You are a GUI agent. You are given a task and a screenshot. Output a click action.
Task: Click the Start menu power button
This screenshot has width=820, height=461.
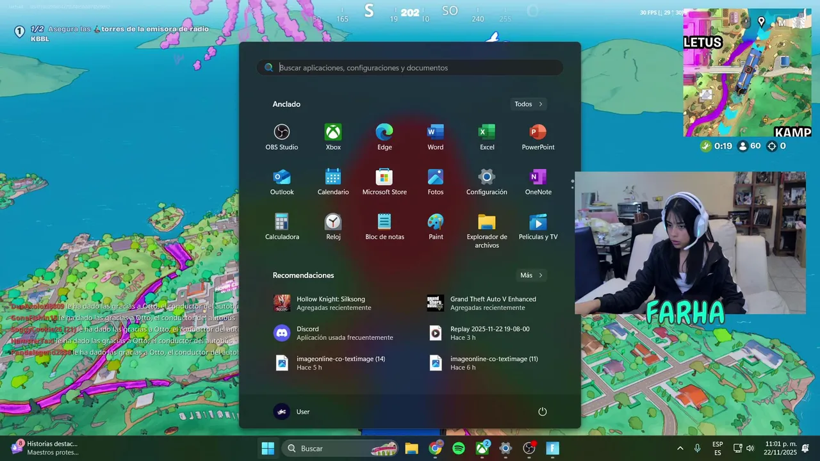click(x=543, y=412)
